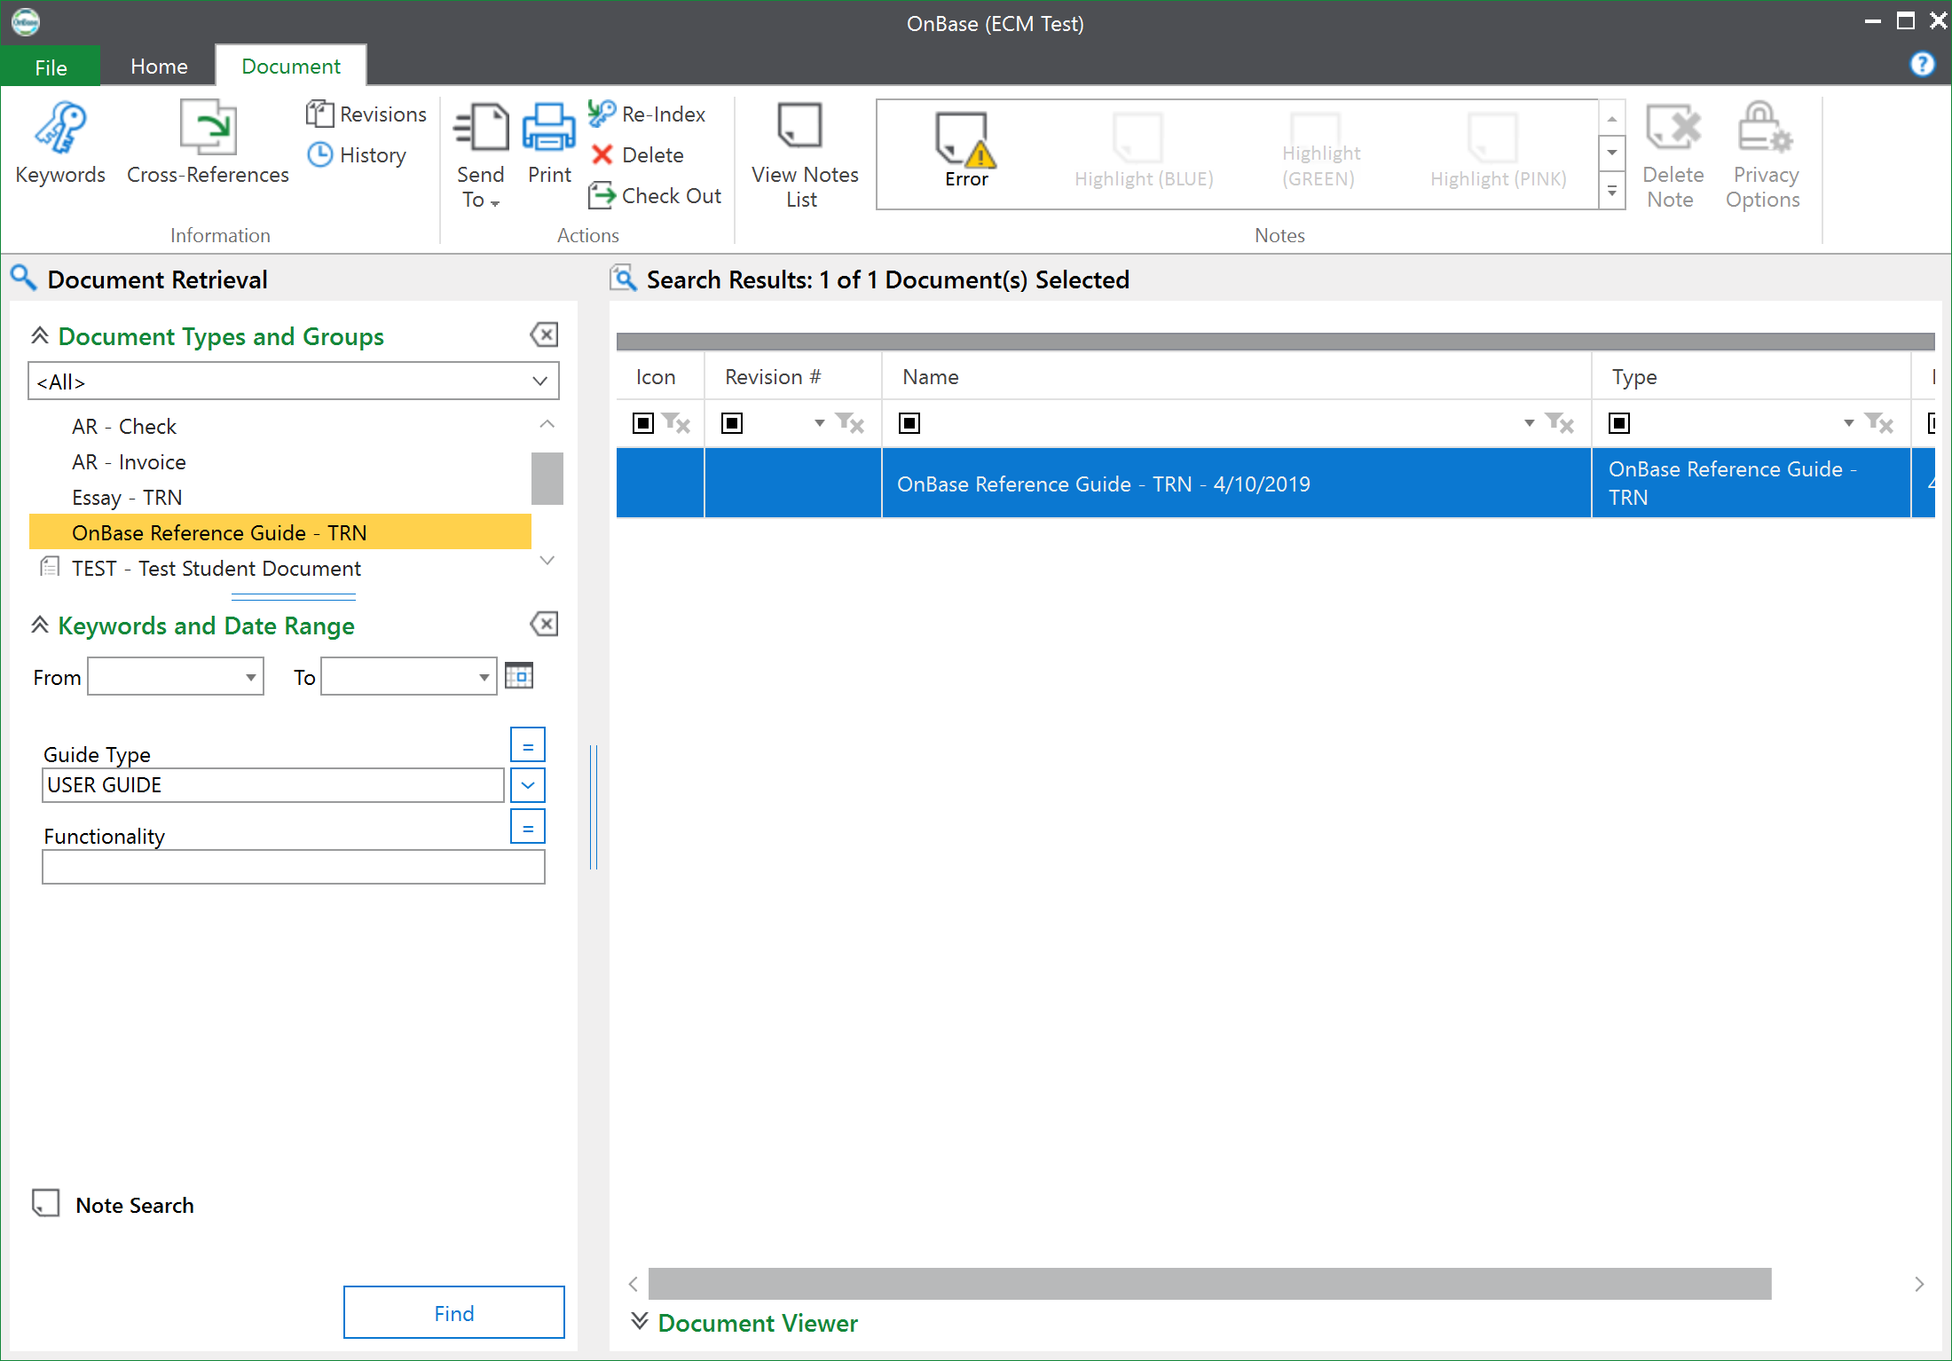1952x1361 pixels.
Task: Clear Document Types and Groups selection
Action: [x=544, y=335]
